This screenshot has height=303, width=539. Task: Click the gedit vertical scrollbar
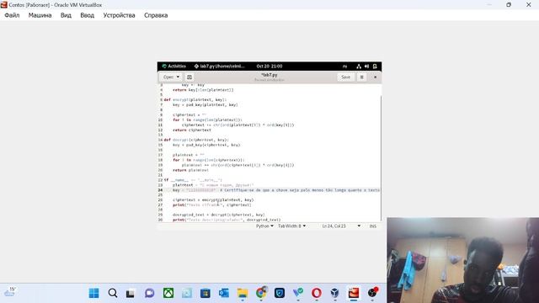[x=381, y=158]
